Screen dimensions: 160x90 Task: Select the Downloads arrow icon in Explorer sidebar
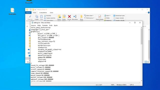[29, 30]
